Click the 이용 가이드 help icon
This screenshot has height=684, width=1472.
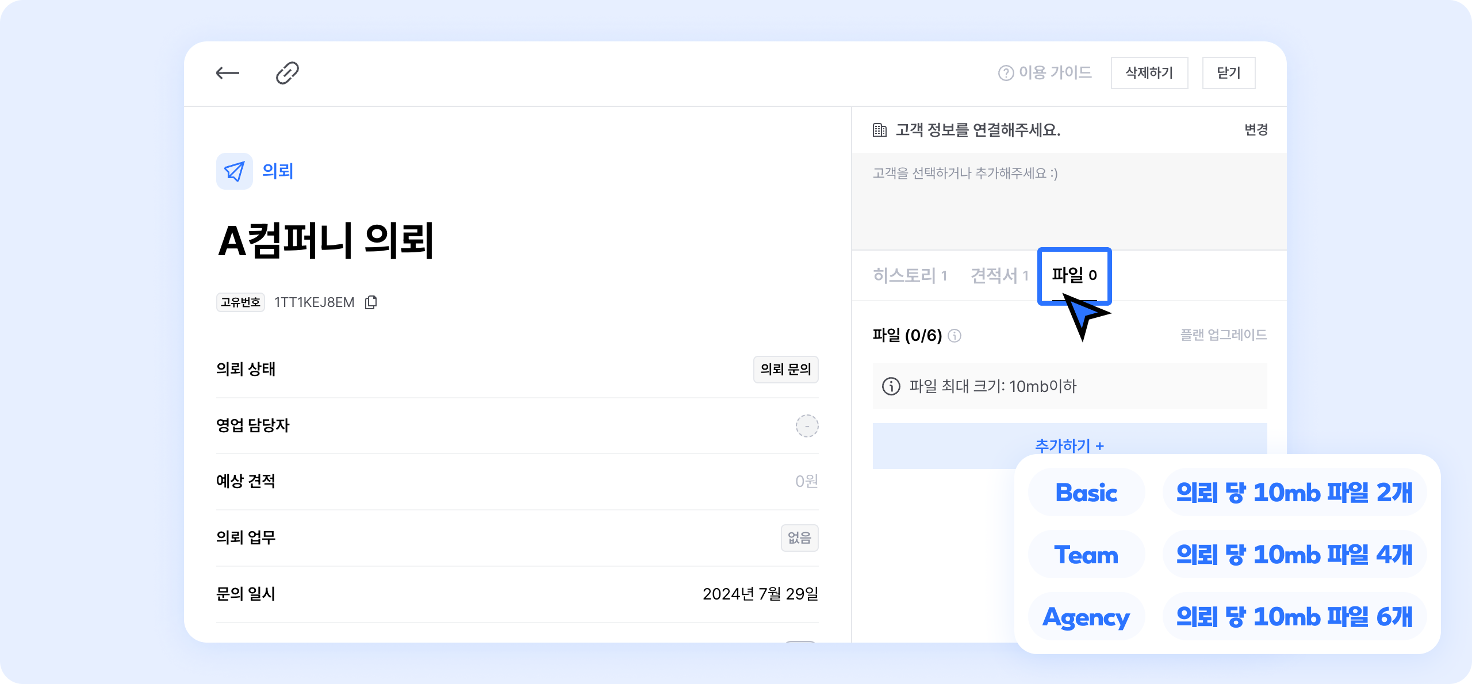tap(1006, 73)
